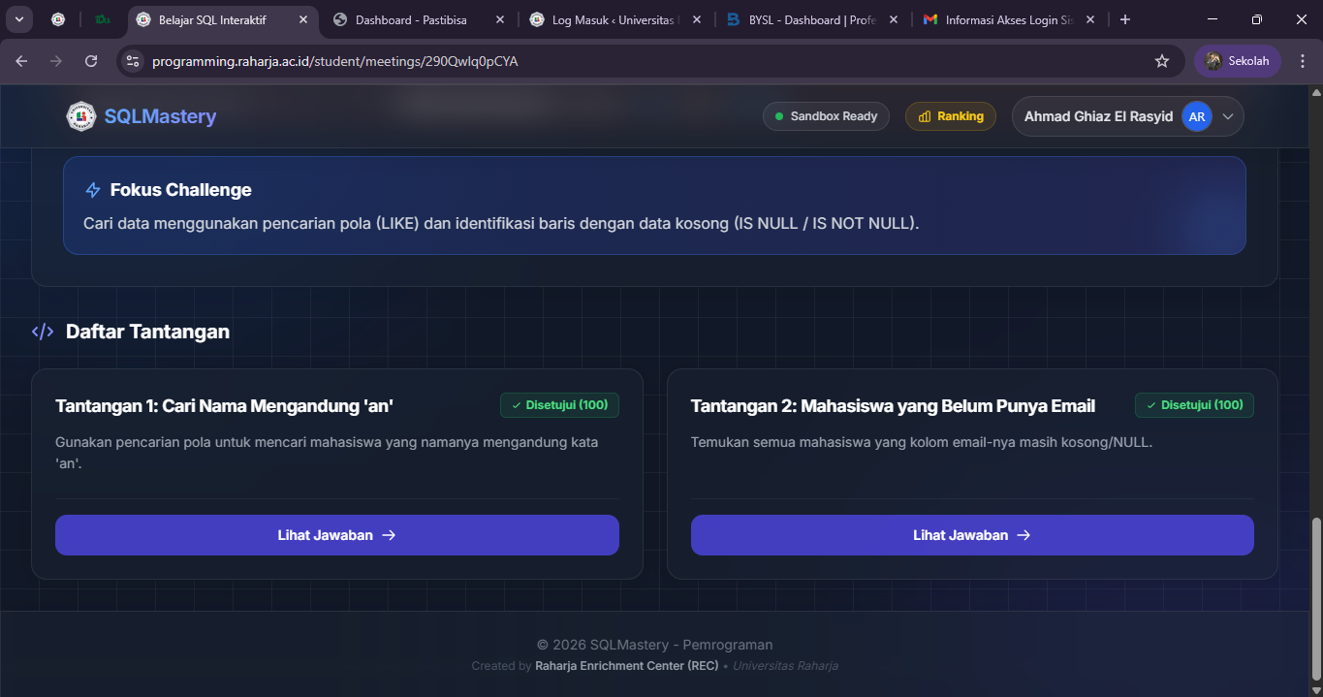Switch to Dashboard - Pastibisa tab
Viewport: 1323px width, 697px height.
click(x=411, y=19)
